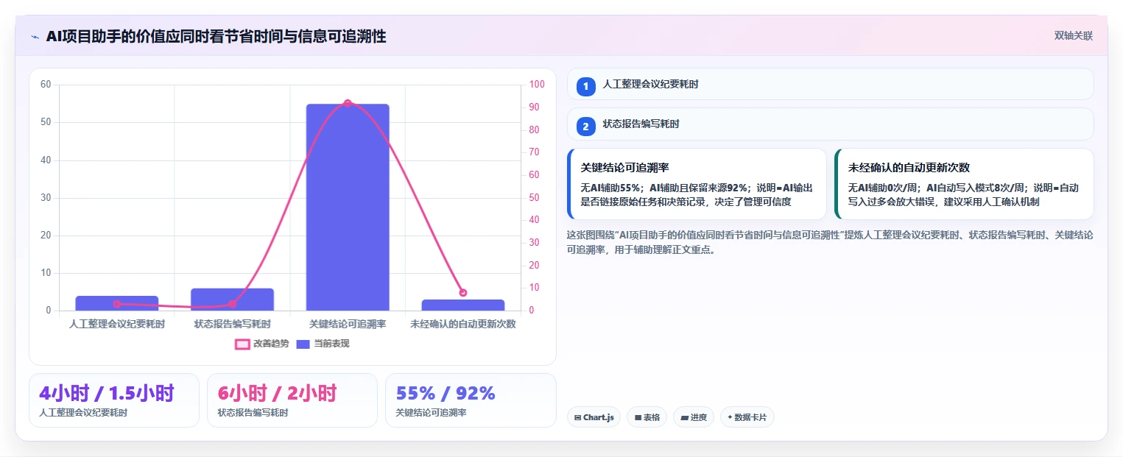
Task: Click the icon inside the Chart.js tag
Action: [578, 417]
